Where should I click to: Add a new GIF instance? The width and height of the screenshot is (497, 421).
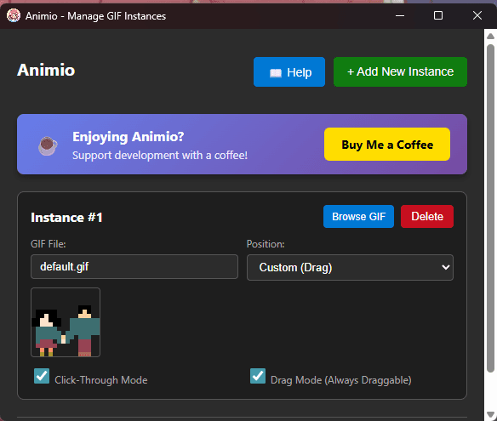400,72
